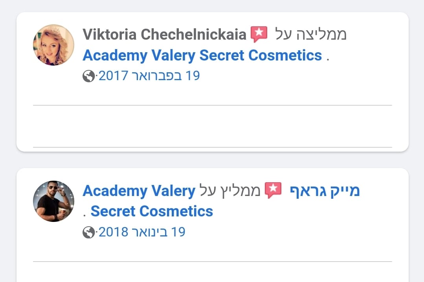Screen dimensions: 424x282
Task: Open Academy Valery Secret Cosmetics link in Viktoria's post
Action: tap(202, 55)
